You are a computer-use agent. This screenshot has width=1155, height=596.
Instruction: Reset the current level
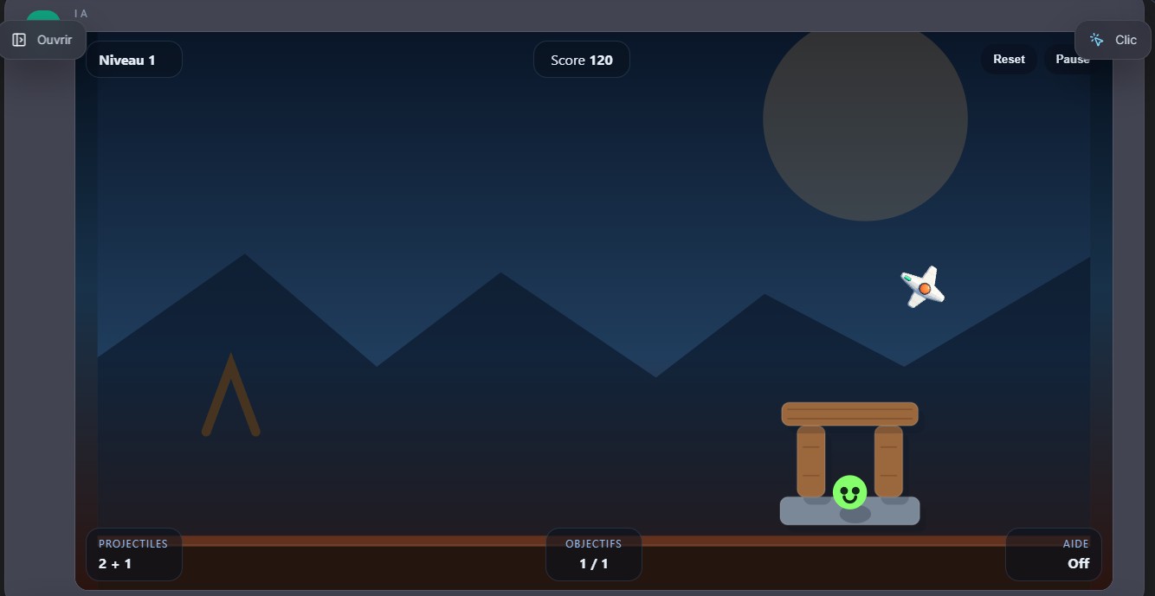pos(1008,59)
